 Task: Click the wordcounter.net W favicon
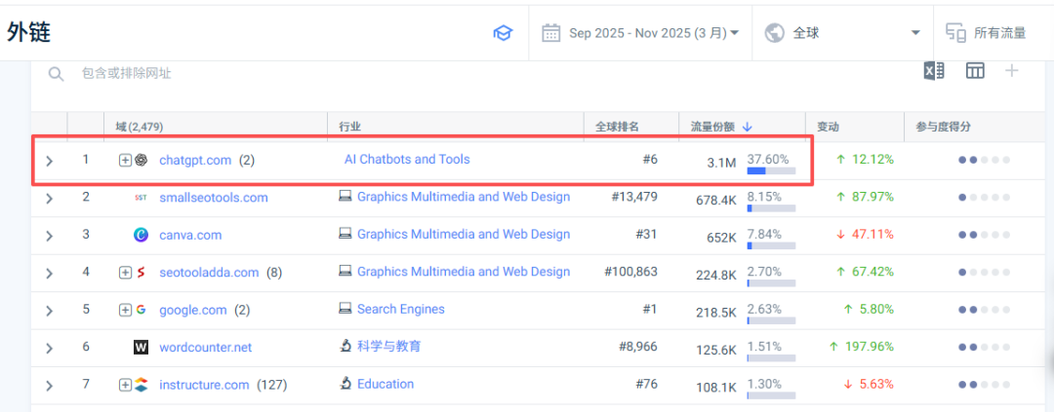141,348
